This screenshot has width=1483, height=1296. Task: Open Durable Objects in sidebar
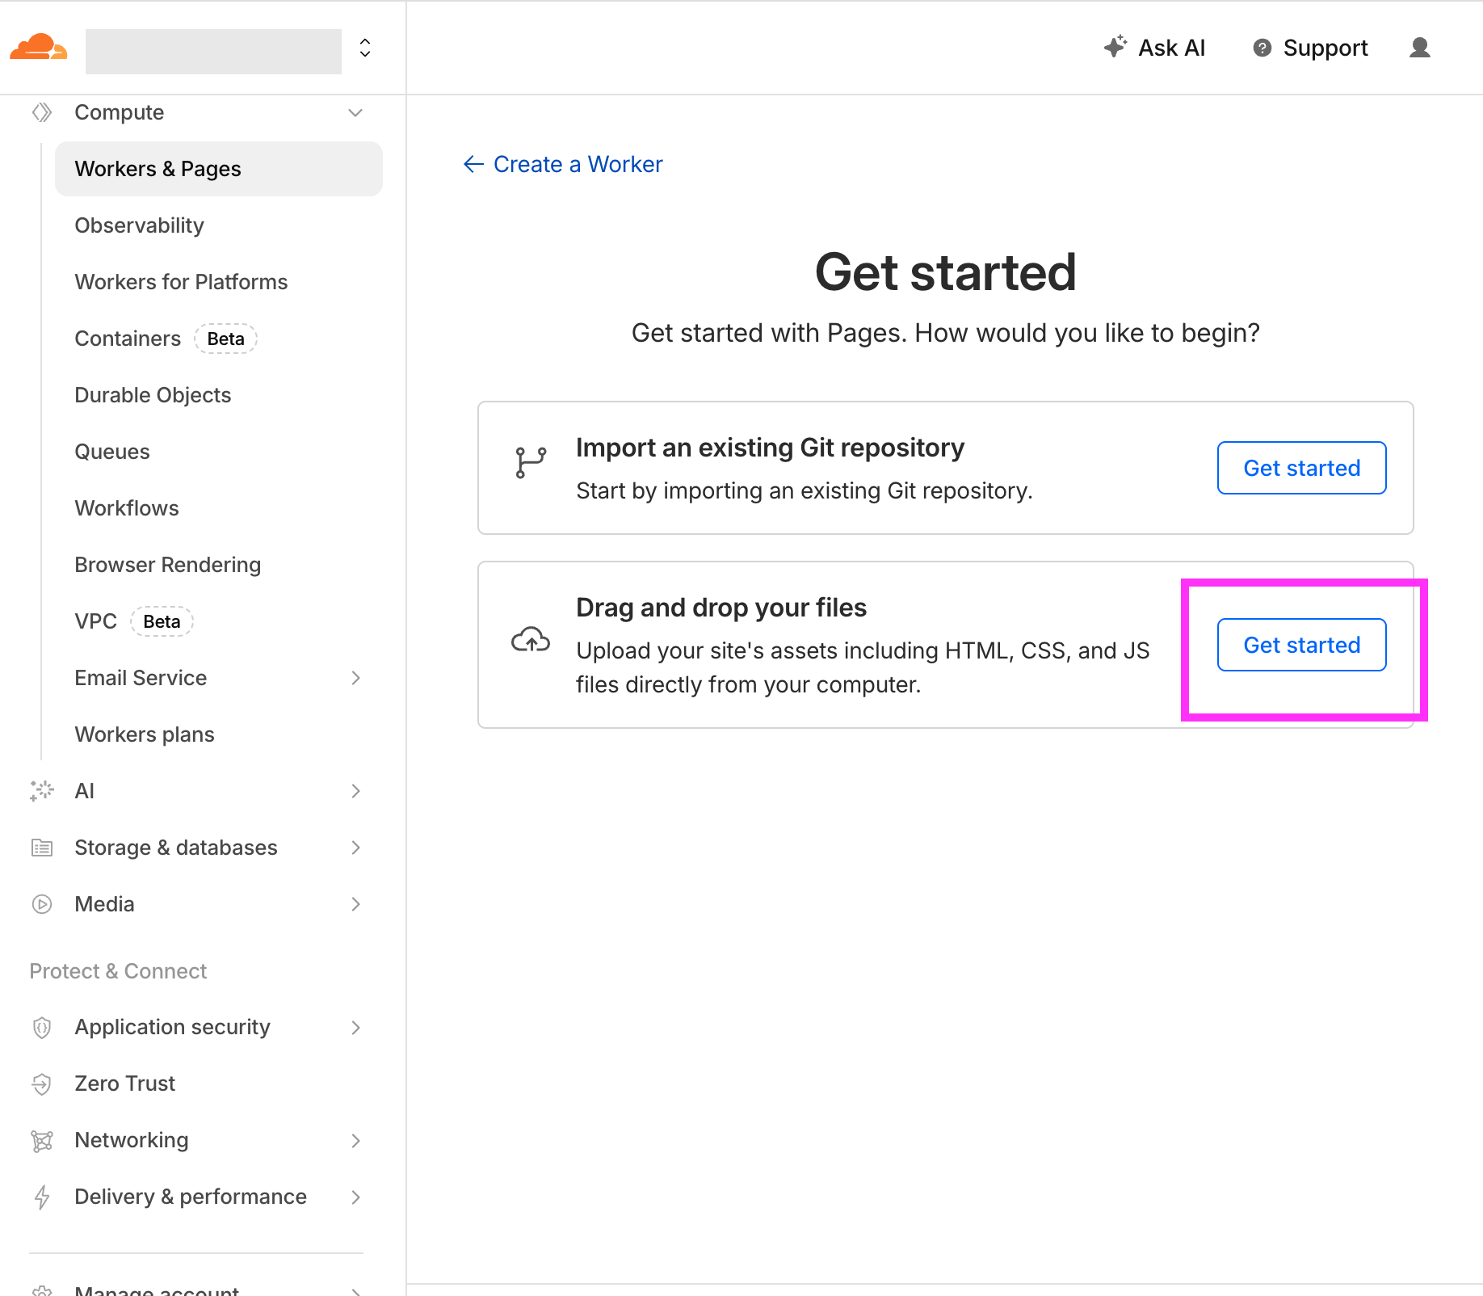pyautogui.click(x=153, y=395)
